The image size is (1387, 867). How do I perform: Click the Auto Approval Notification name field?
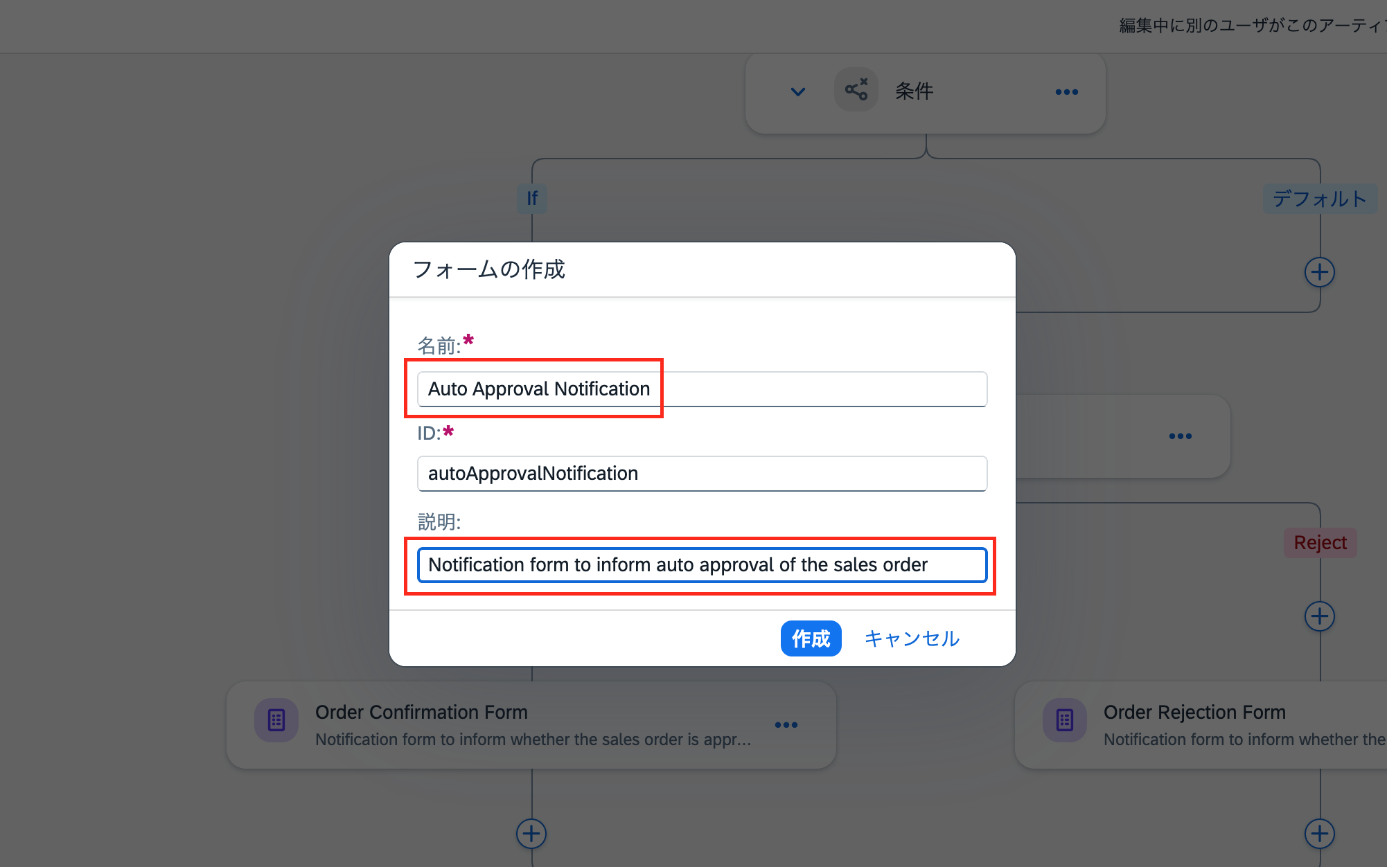(x=701, y=389)
